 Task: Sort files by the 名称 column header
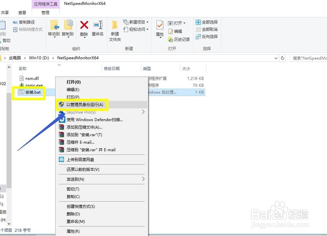(23, 69)
